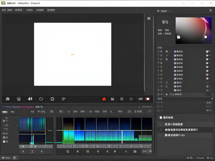Click the first icon in timeline's left column
Screen dimensions: 215x161
point(6,118)
